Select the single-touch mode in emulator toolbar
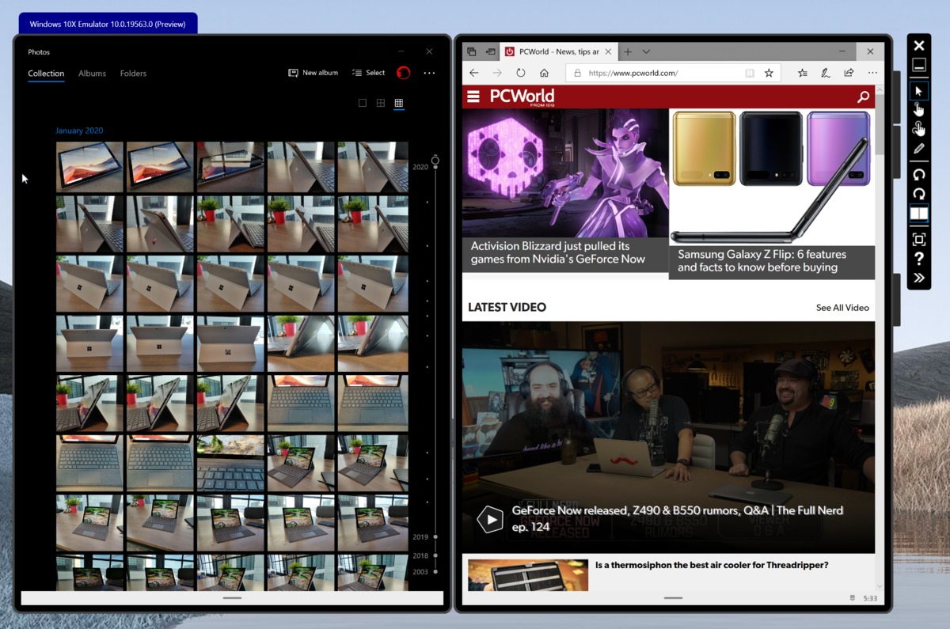Screen dimensions: 950x629 918,109
